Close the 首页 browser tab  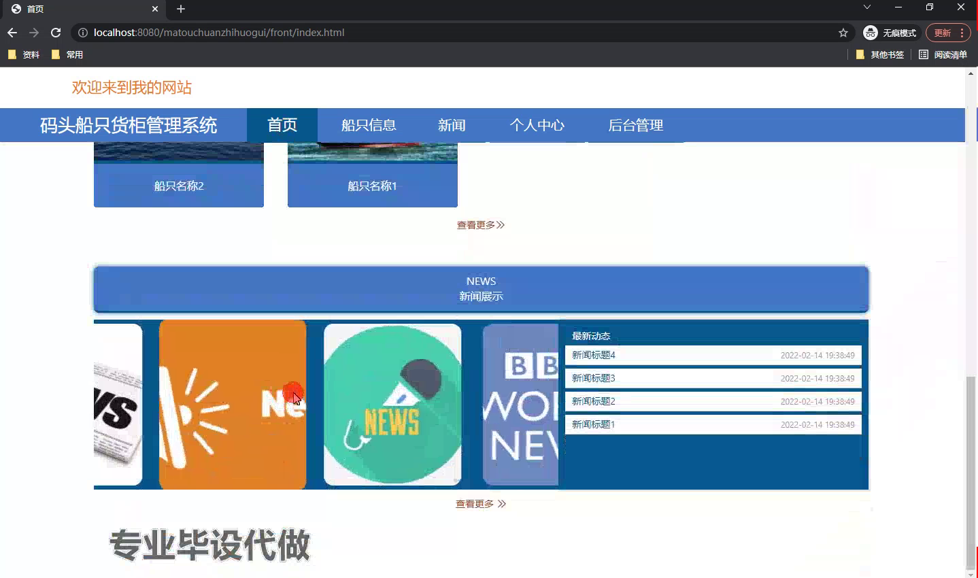(x=155, y=9)
